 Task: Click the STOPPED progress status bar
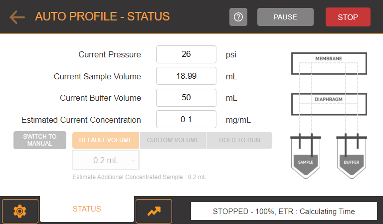click(x=284, y=211)
